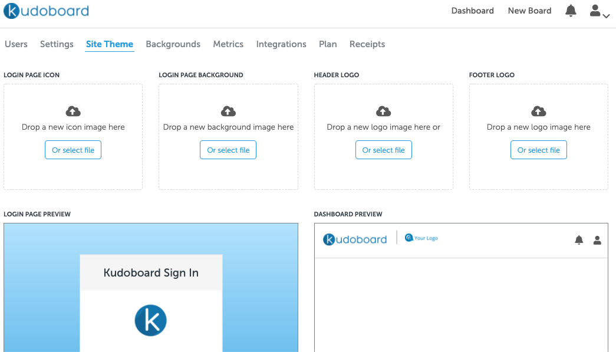616x352 pixels.
Task: Open the Plan tab
Action: pos(328,44)
